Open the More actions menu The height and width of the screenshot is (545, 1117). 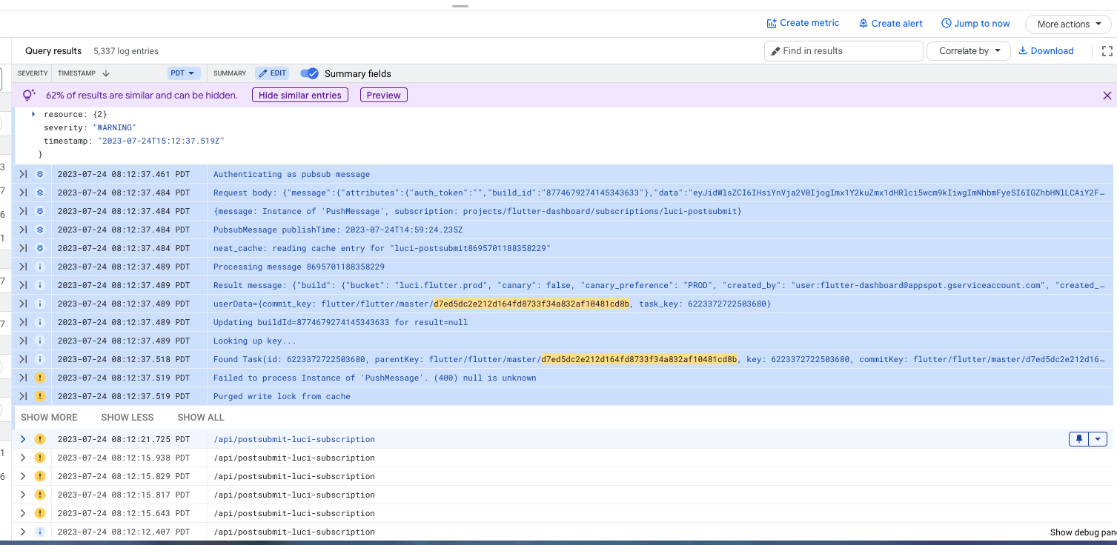pos(1067,24)
